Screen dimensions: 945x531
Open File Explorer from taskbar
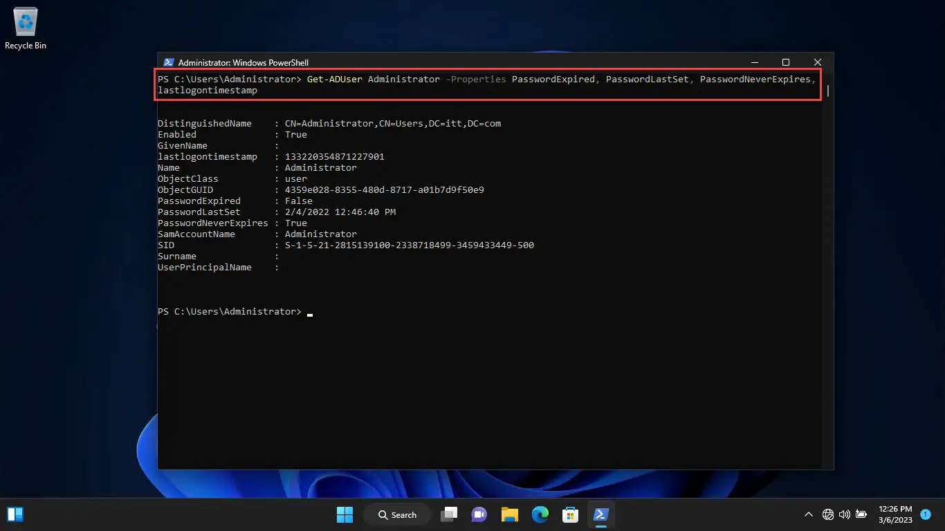510,514
